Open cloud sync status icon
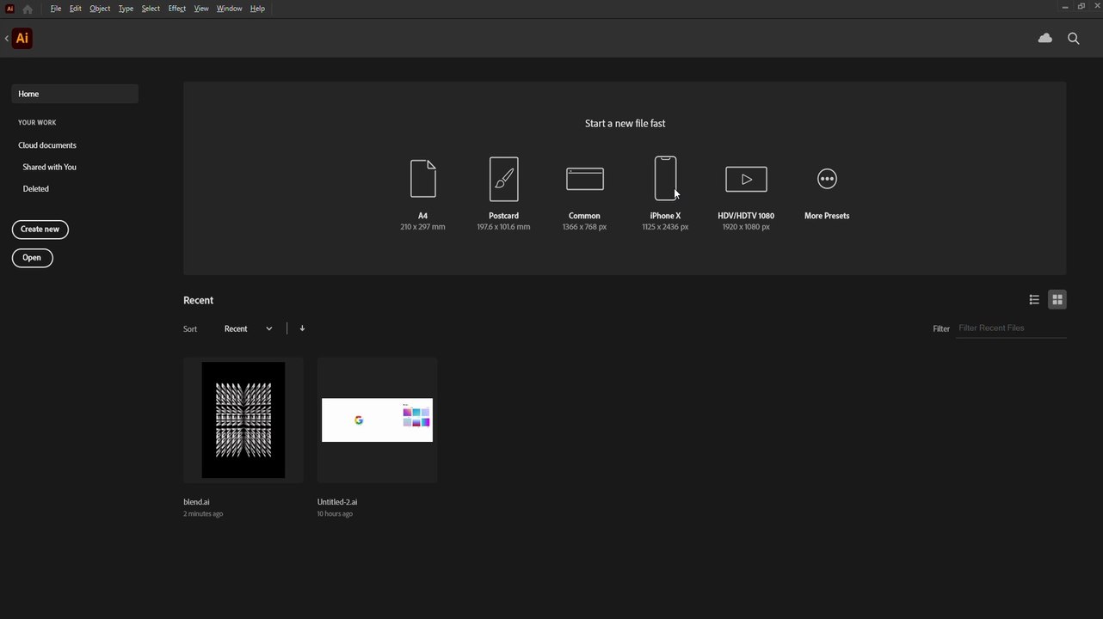This screenshot has width=1103, height=619. 1045,38
